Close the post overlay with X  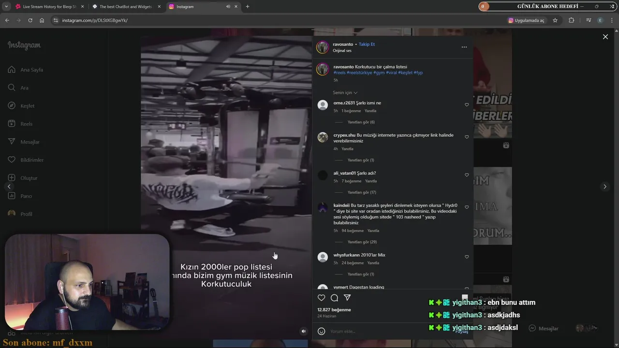pyautogui.click(x=605, y=37)
